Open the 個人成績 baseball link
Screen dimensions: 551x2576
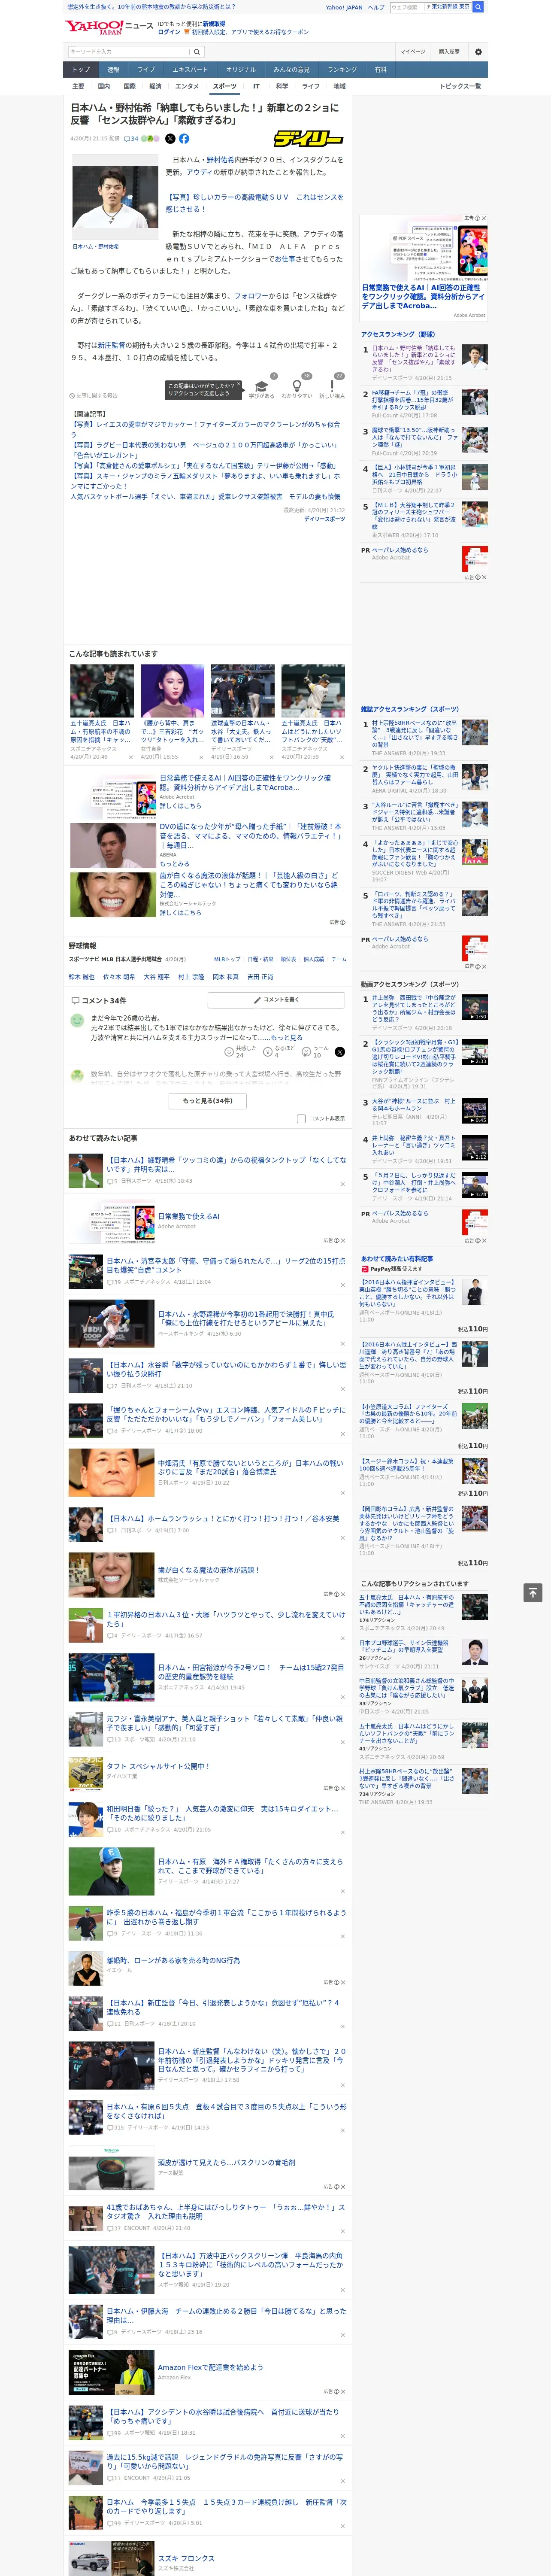[314, 959]
